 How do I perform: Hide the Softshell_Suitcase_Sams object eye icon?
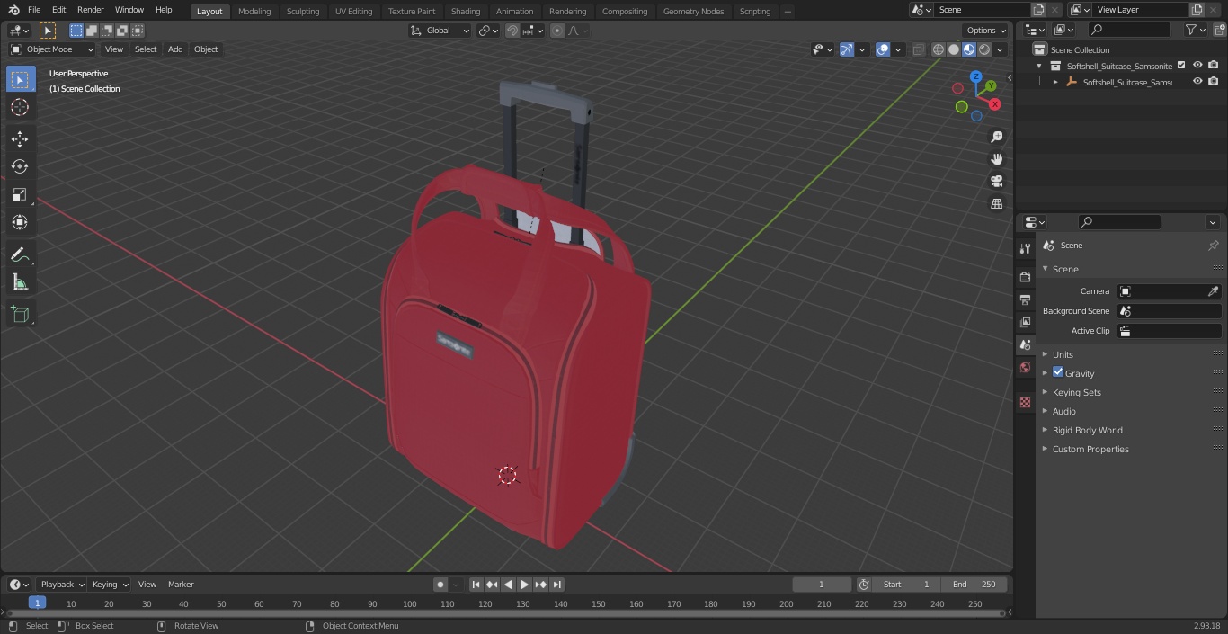1197,82
